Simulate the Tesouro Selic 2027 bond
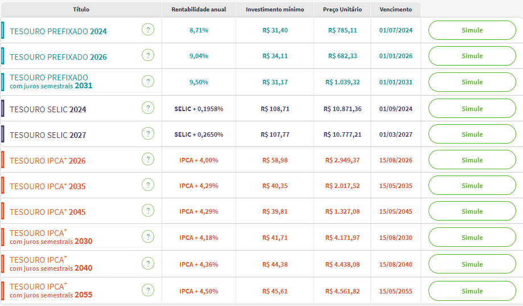The width and height of the screenshot is (523, 306). pos(472,134)
